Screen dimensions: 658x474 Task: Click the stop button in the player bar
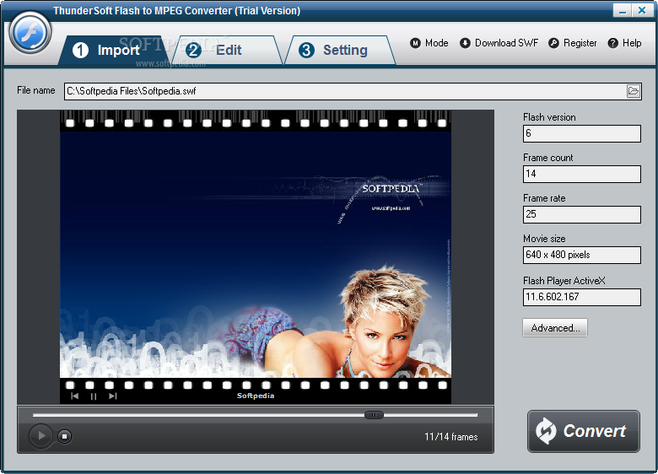tap(64, 436)
